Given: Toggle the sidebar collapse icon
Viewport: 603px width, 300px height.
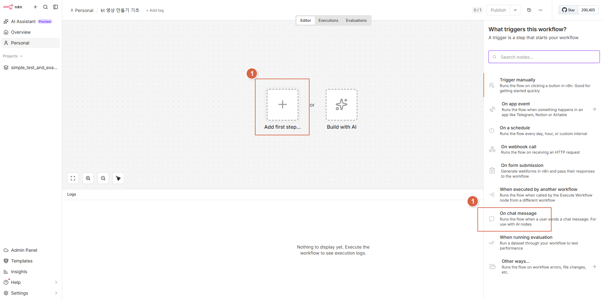Looking at the screenshot, I should click(x=56, y=7).
